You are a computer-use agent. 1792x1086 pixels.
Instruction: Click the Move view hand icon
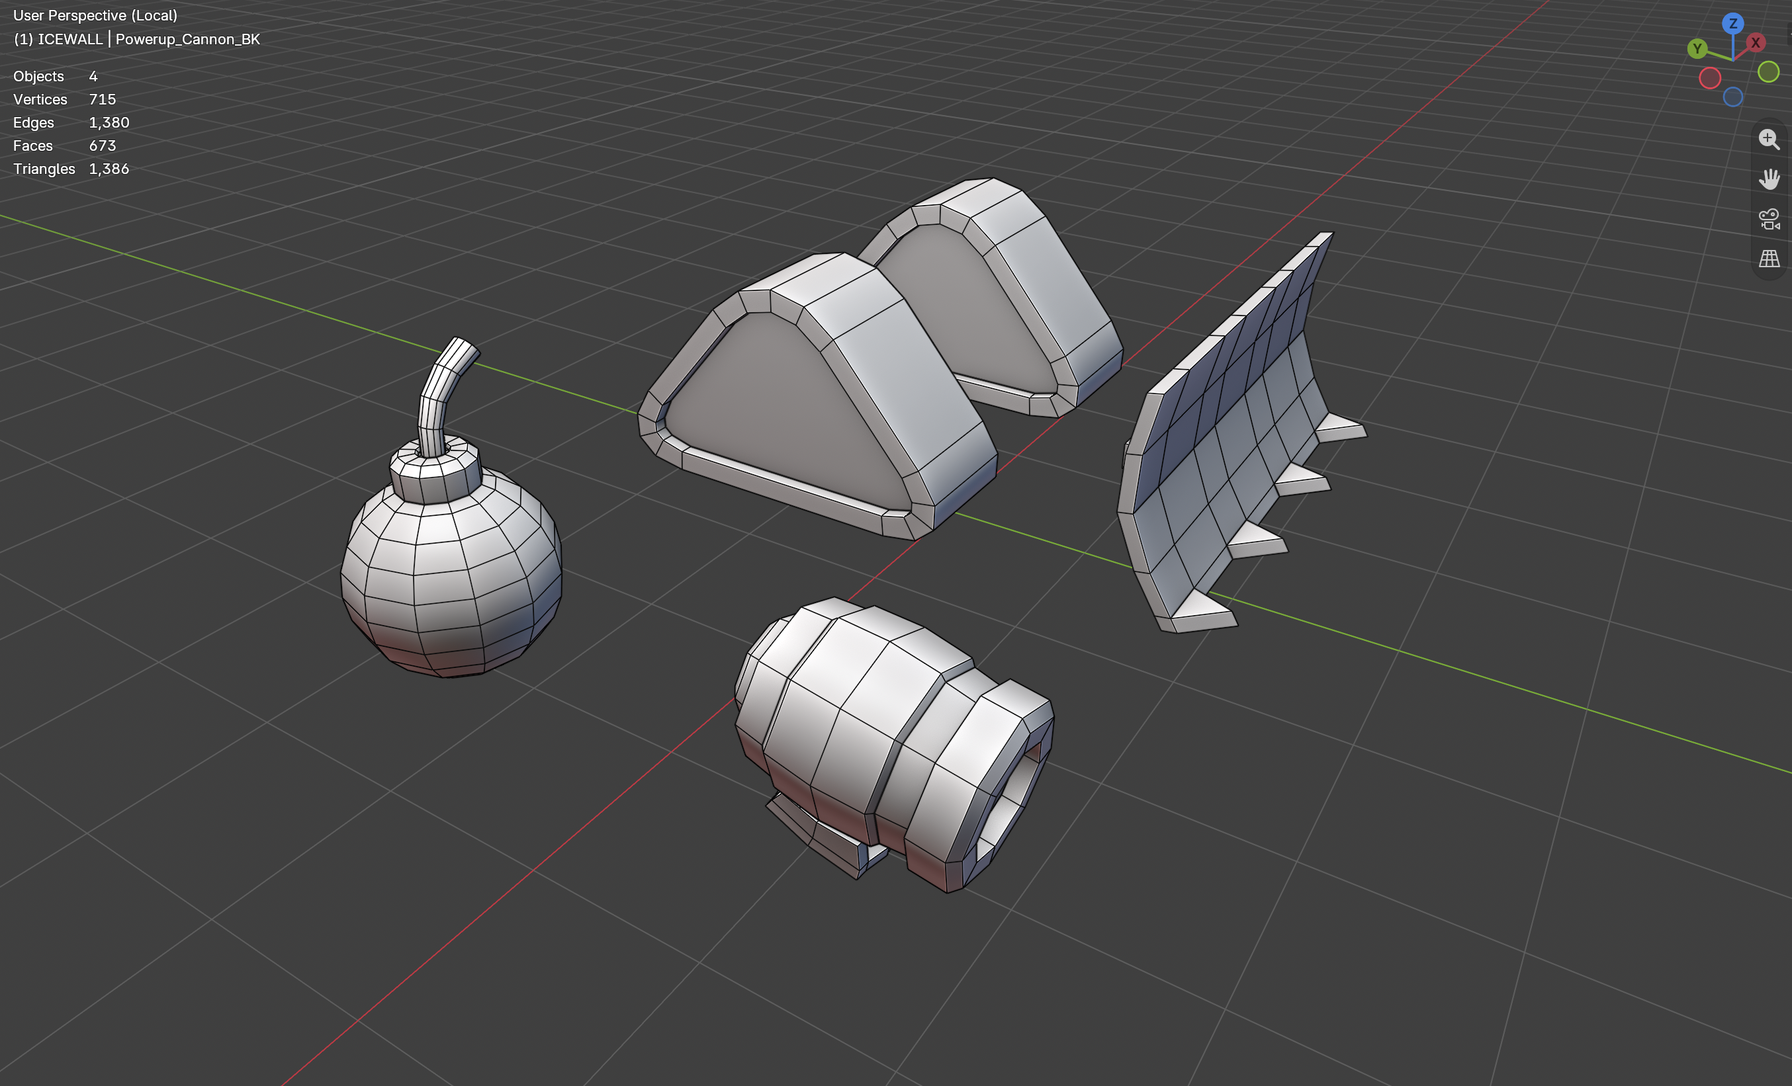click(1769, 179)
